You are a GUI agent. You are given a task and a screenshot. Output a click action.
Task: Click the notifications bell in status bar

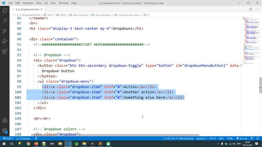click(x=257, y=138)
